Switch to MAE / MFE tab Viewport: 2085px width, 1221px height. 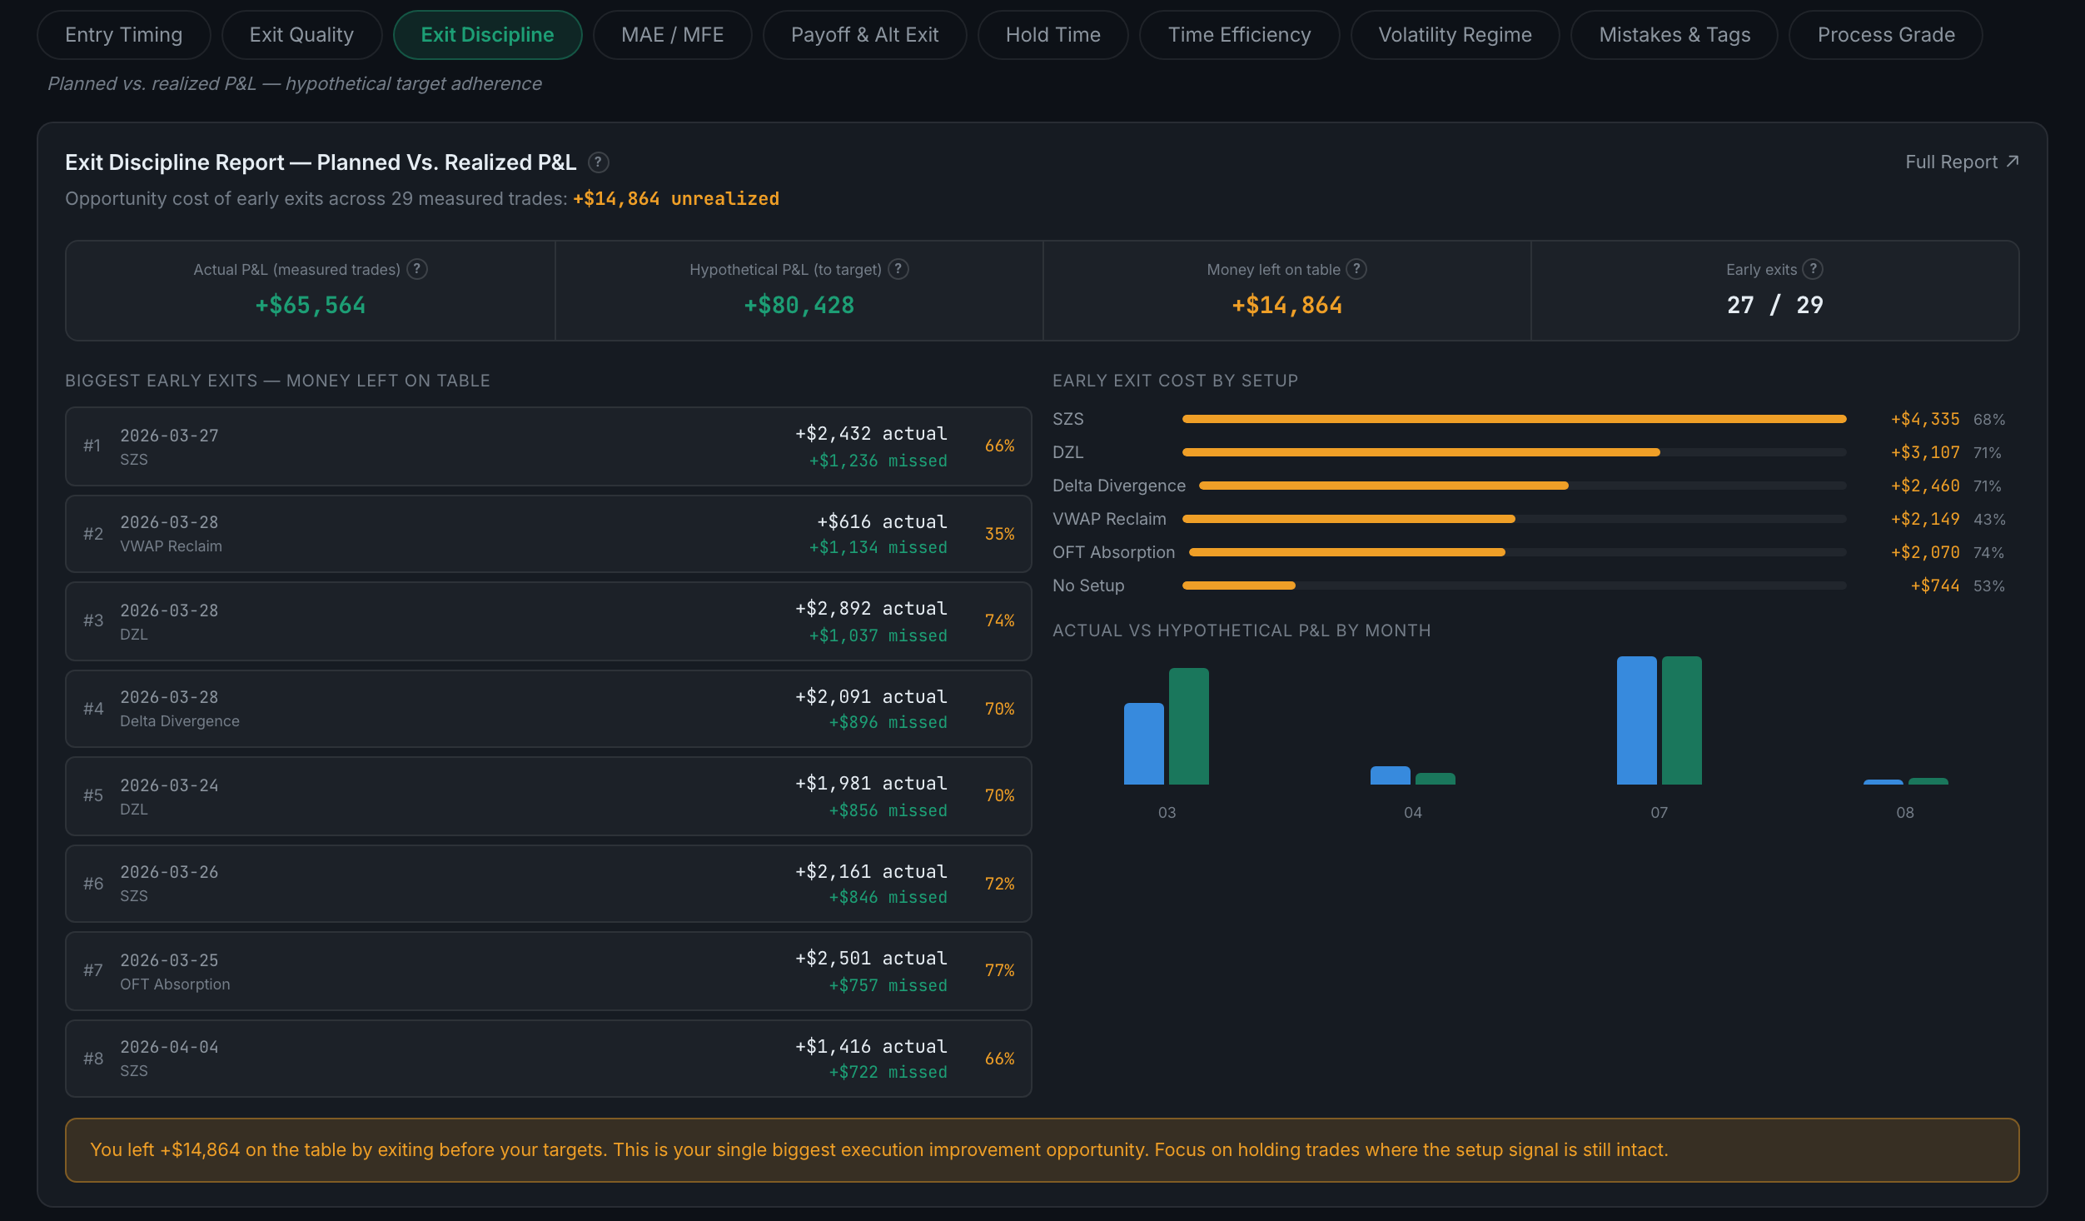click(x=672, y=35)
